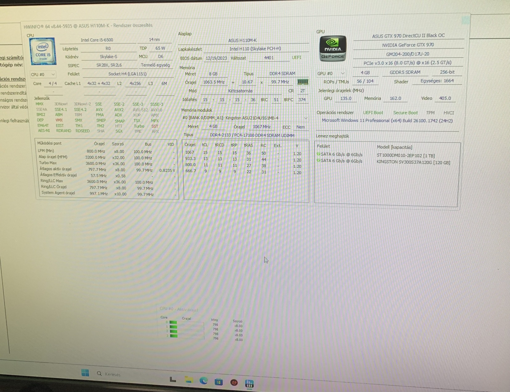Click the PCIe v3.0 x16 interface value
510x392 pixels.
click(408, 63)
